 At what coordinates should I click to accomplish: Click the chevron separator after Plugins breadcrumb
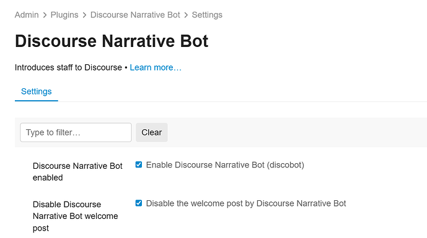(84, 15)
